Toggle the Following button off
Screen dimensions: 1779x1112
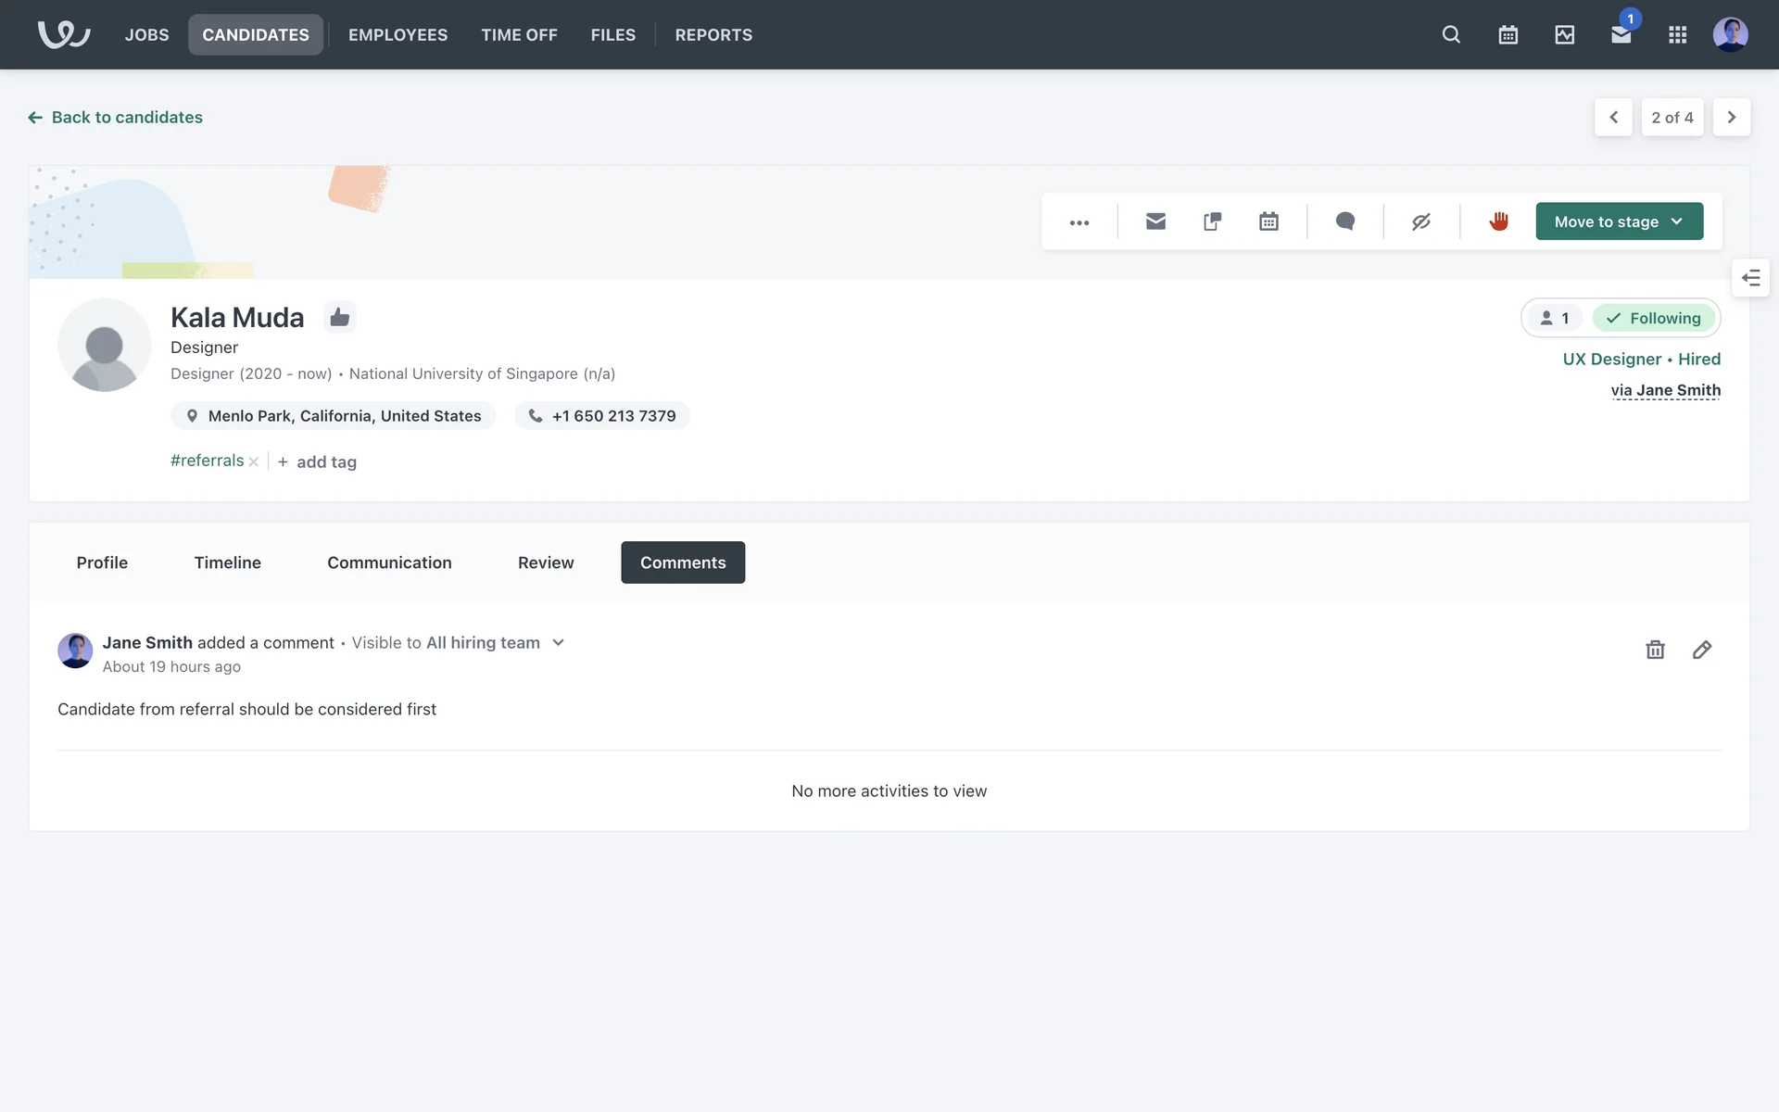pyautogui.click(x=1654, y=318)
